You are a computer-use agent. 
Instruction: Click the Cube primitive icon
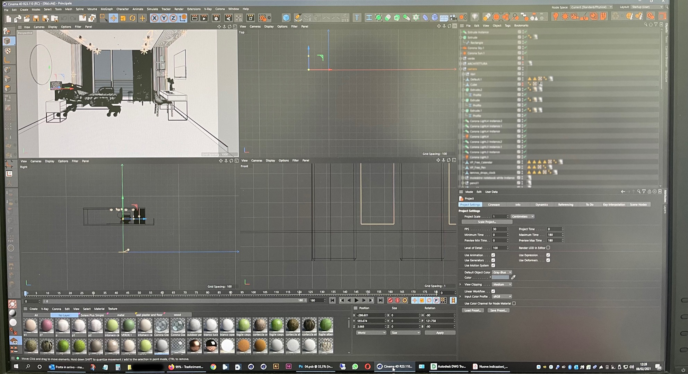[286, 18]
